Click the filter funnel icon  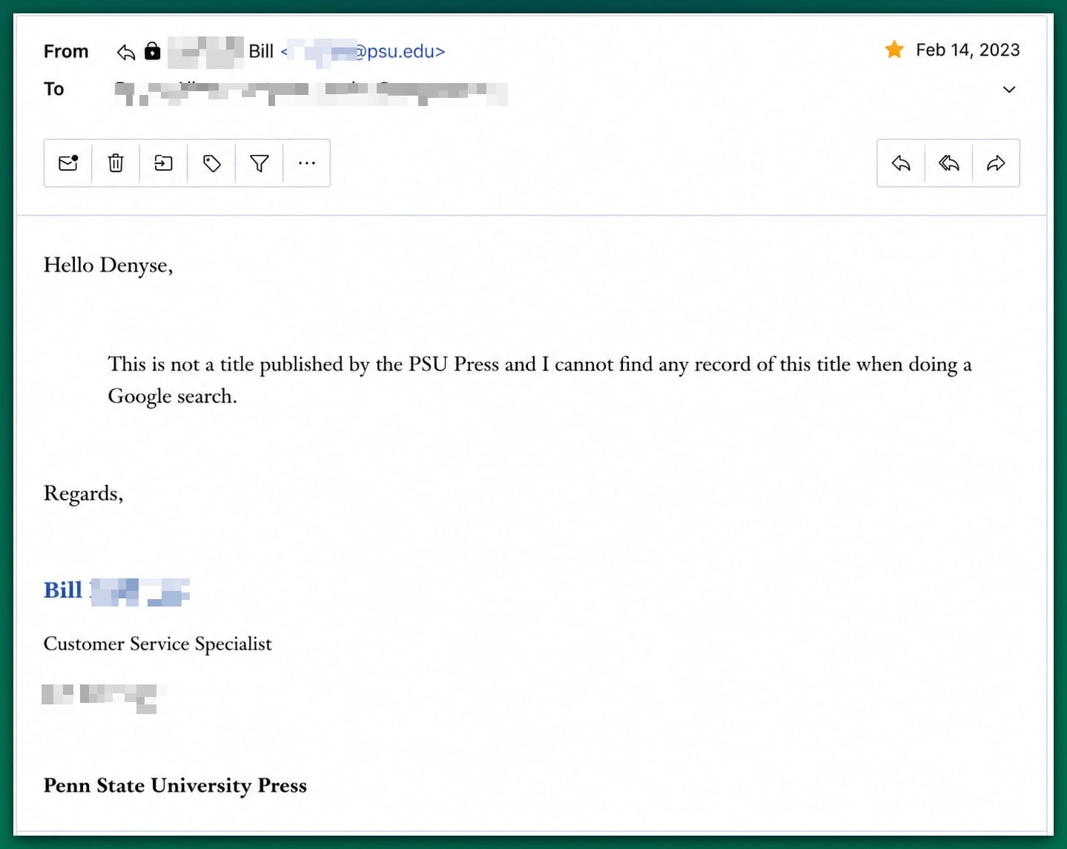(x=259, y=163)
